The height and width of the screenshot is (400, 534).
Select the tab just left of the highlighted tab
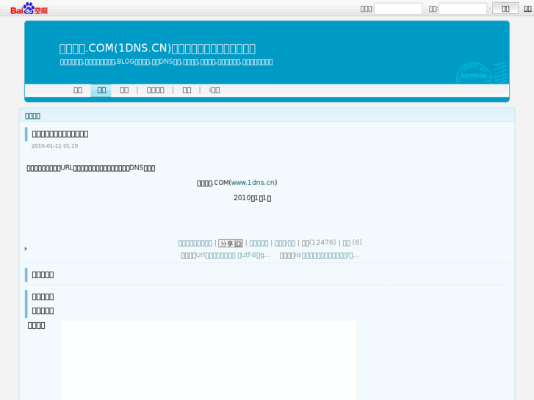78,90
